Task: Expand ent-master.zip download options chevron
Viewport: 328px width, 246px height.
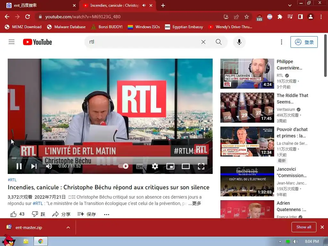Action: pos(68,227)
